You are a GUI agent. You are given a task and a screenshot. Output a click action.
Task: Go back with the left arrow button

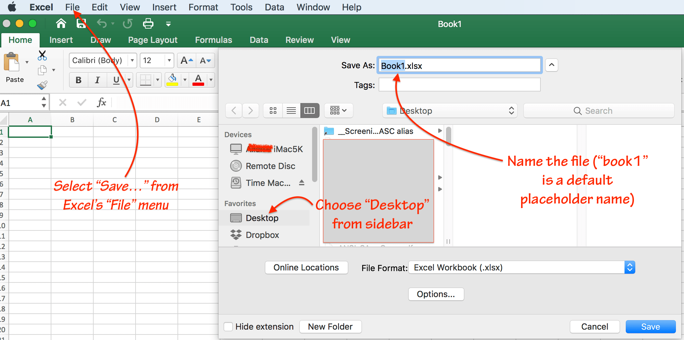234,111
